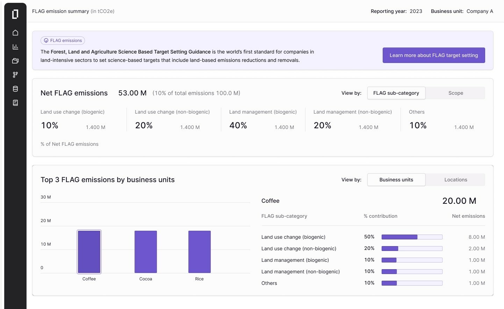Open the Business unit Company A selector
The height and width of the screenshot is (309, 504).
[480, 11]
